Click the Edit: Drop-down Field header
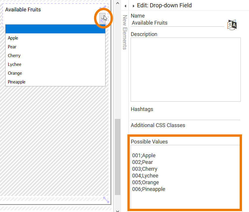This screenshot has width=249, height=212. coord(164,5)
